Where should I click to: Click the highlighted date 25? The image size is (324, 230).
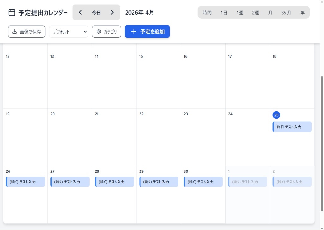point(276,115)
